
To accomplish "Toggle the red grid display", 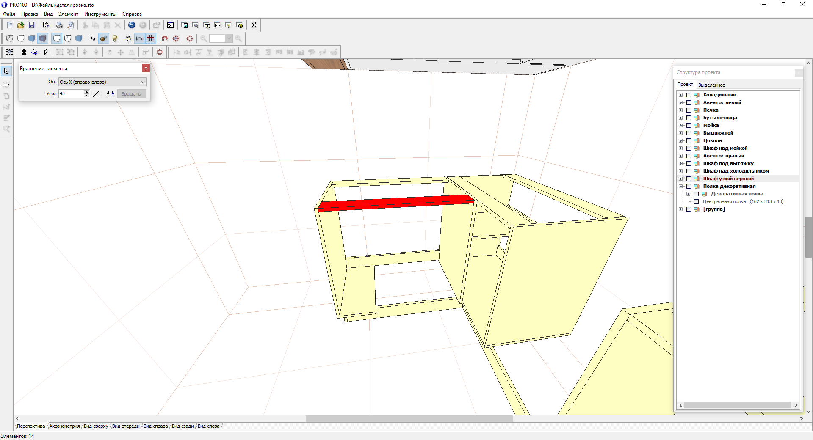I will point(151,38).
